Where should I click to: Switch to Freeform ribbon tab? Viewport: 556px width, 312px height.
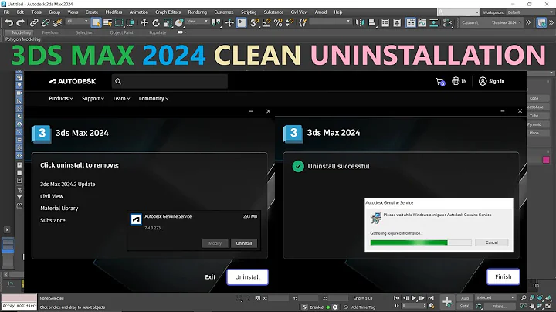click(51, 32)
